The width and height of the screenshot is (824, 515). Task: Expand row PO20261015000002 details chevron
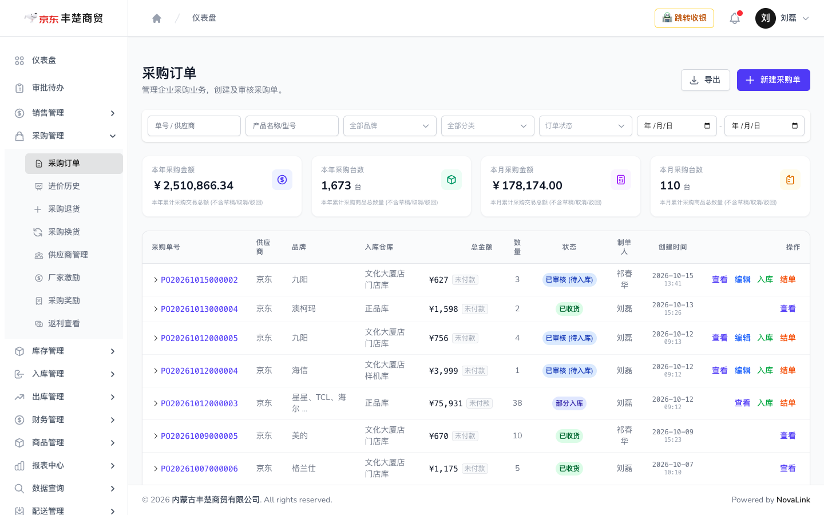[156, 280]
